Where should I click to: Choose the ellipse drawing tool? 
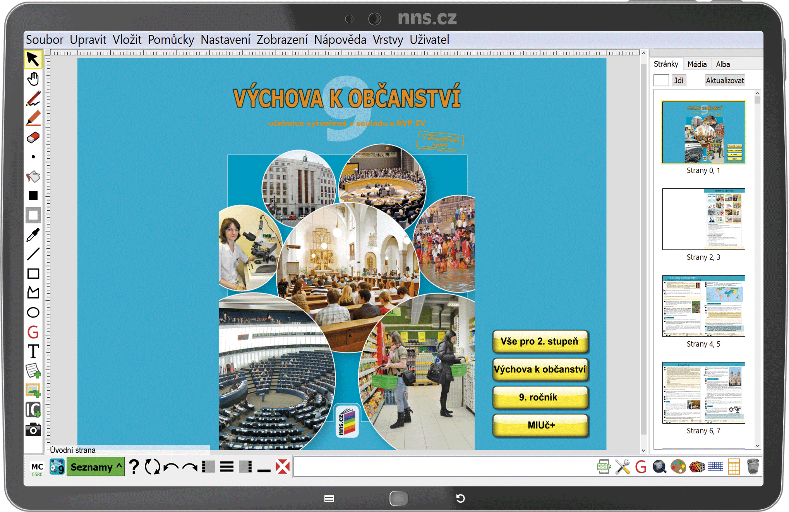point(33,313)
